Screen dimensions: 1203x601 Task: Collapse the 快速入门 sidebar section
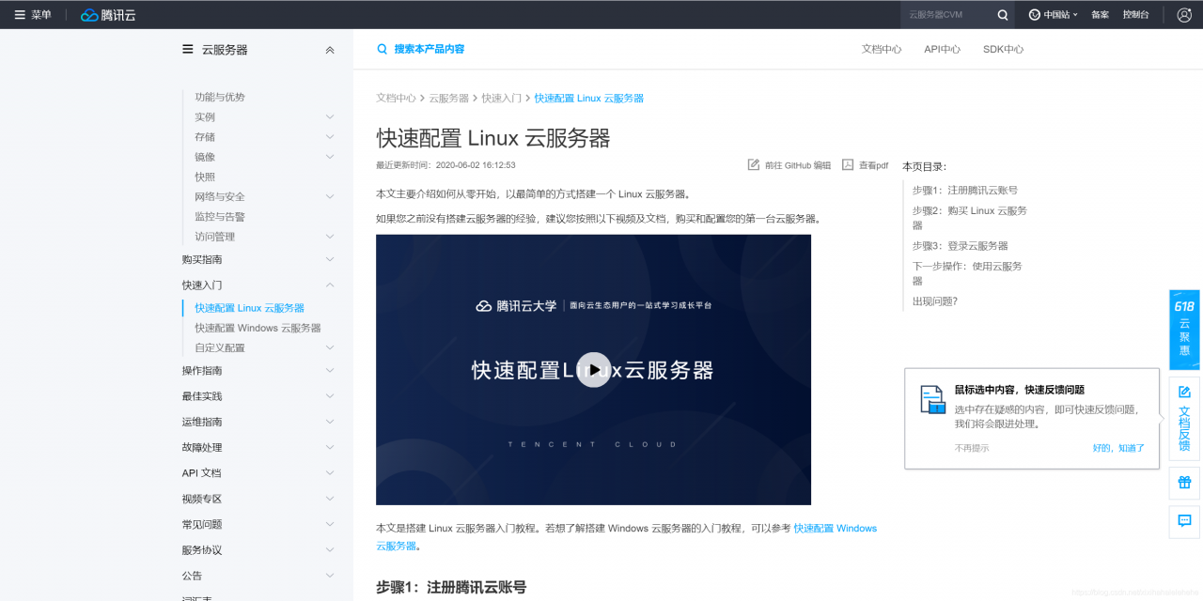(x=329, y=285)
